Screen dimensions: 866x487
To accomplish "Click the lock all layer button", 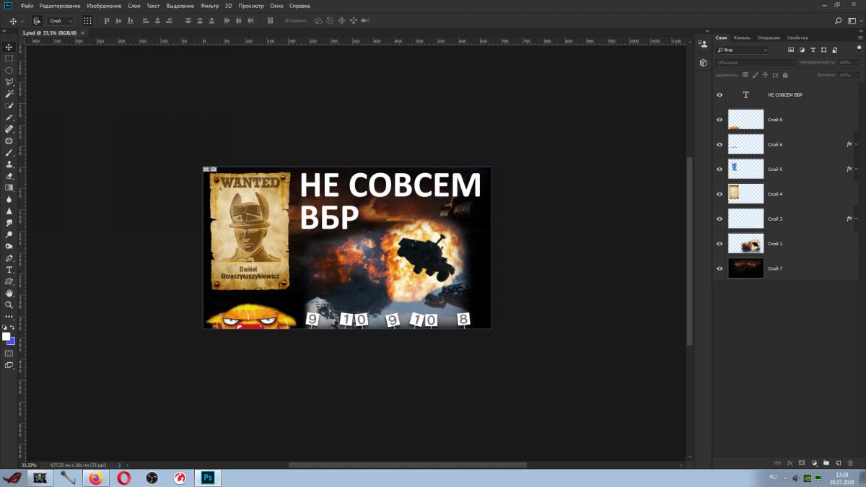I will [785, 74].
